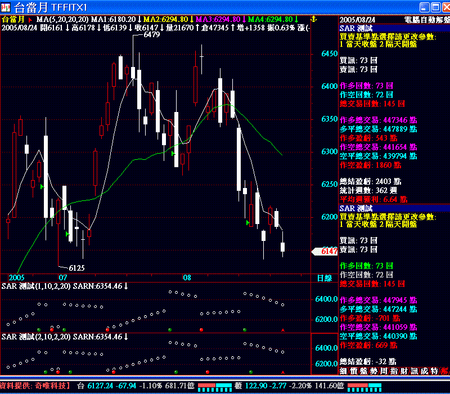
Task: Click the 電腦自動解盤 panel title
Action: [x=427, y=20]
